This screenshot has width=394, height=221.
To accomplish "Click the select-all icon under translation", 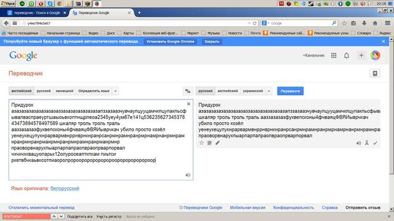I will point(209,143).
